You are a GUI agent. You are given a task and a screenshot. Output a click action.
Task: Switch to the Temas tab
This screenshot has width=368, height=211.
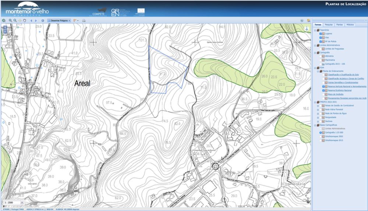tap(318, 25)
